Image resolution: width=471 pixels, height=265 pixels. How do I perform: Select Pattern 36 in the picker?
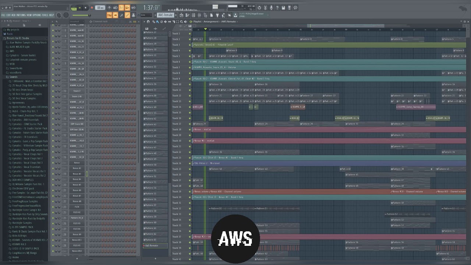point(155,84)
